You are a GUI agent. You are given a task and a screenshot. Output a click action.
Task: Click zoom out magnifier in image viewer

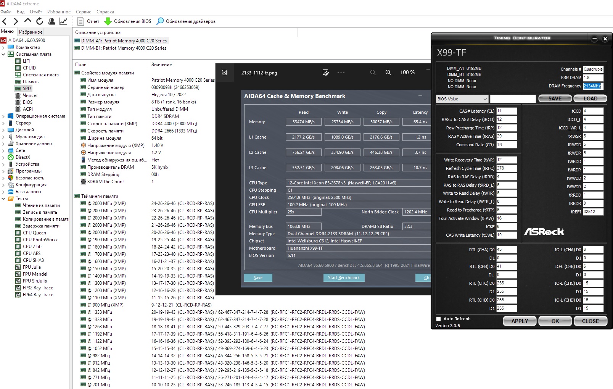[373, 73]
